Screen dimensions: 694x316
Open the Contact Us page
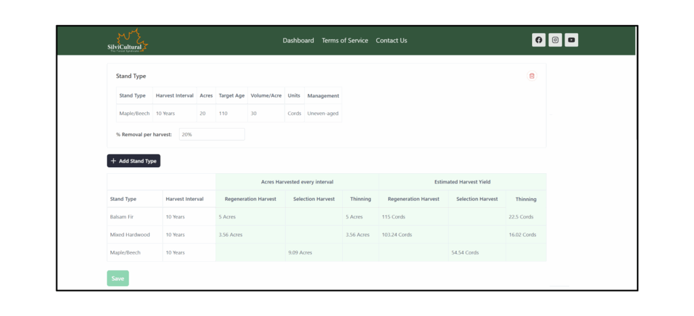tap(391, 41)
